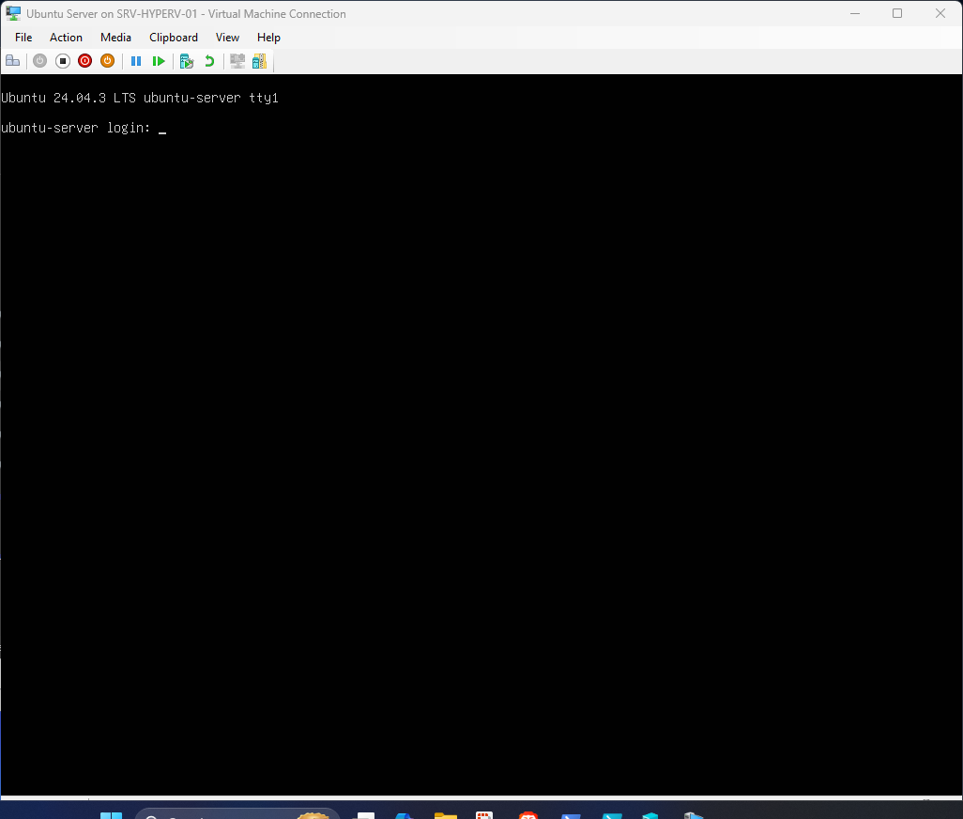Click the taskbar search box
Viewport: 963px width, 819px height.
[235, 813]
